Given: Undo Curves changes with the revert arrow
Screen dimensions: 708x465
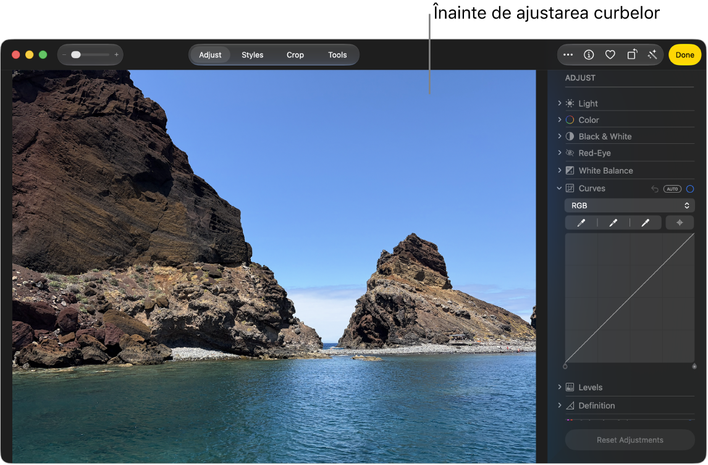Looking at the screenshot, I should pyautogui.click(x=654, y=189).
